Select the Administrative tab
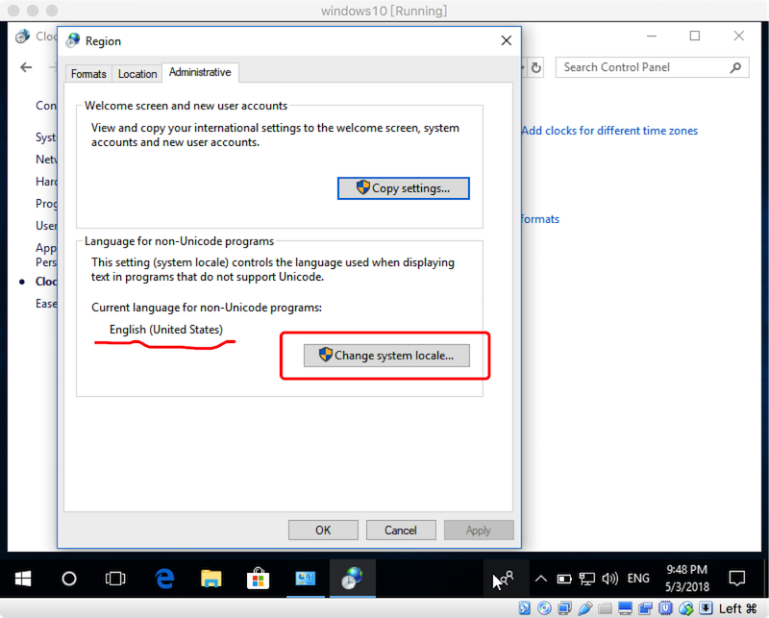769x618 pixels. tap(200, 72)
